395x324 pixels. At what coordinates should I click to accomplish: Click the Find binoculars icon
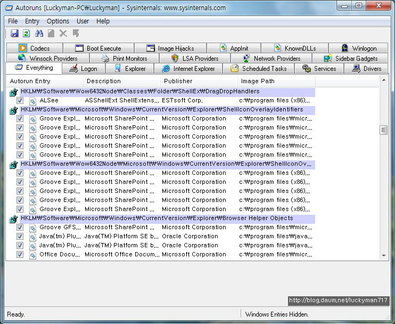tap(39, 33)
